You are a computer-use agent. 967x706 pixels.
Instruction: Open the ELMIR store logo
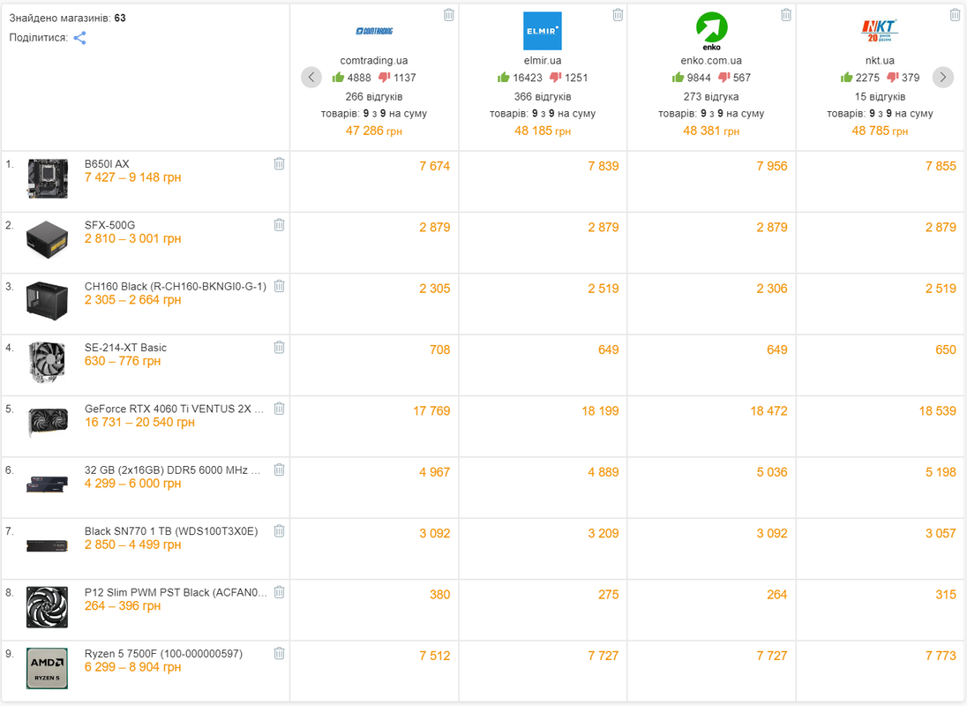point(543,31)
